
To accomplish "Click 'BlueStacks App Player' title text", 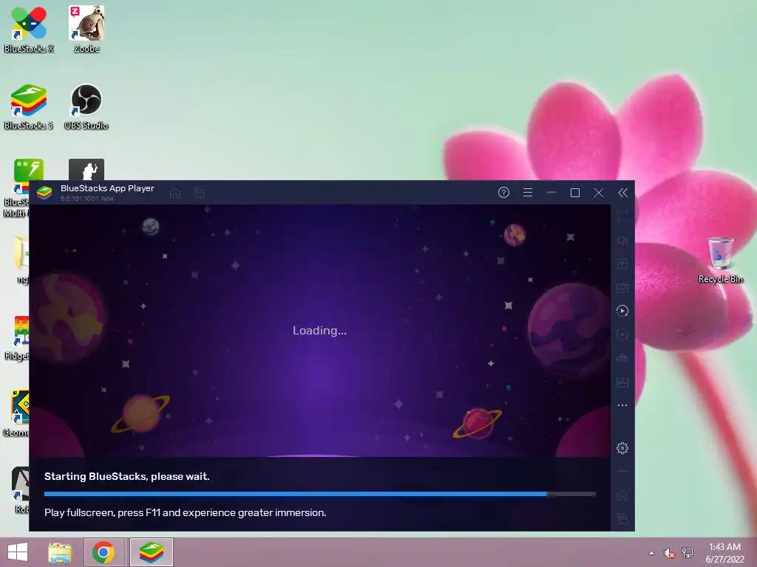I will coord(107,188).
